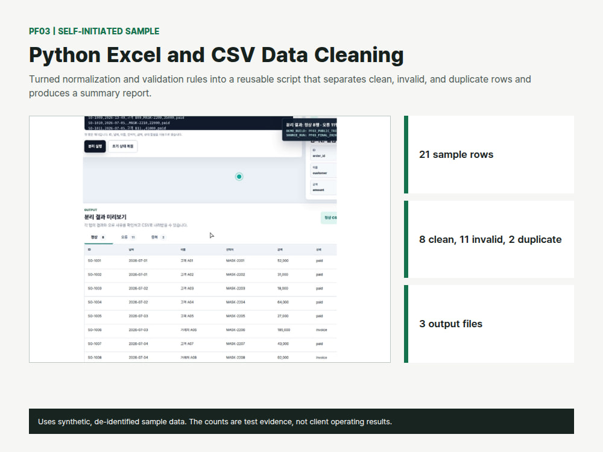This screenshot has height=452, width=603.
Task: Click 'paid' status in SO-1007 row
Action: coord(320,344)
